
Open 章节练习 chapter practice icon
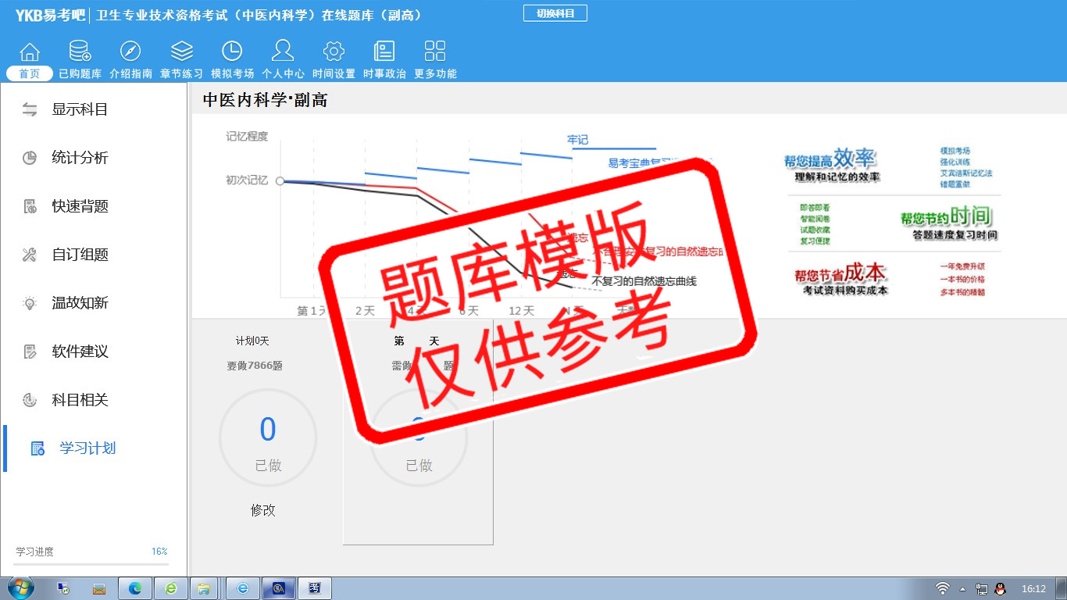click(181, 52)
